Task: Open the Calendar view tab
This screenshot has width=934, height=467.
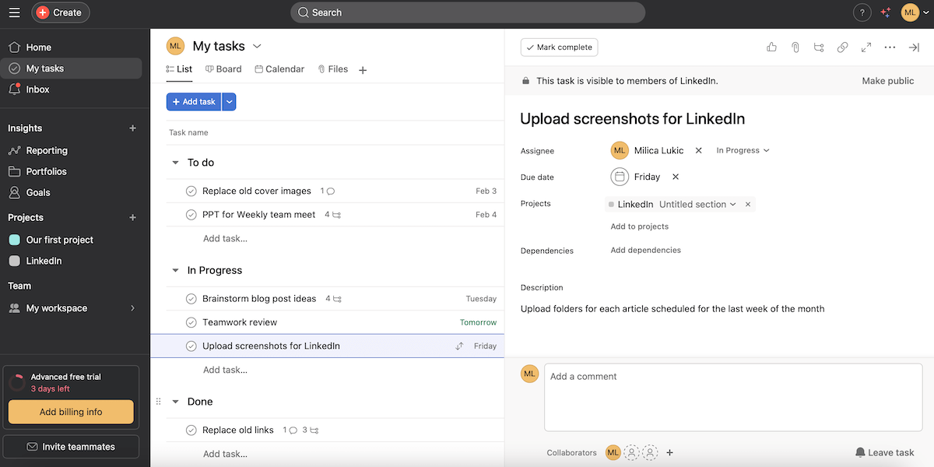Action: 279,68
